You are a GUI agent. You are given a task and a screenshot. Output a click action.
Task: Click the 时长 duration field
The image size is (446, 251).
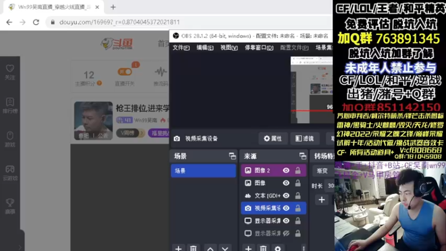pyautogui.click(x=330, y=186)
